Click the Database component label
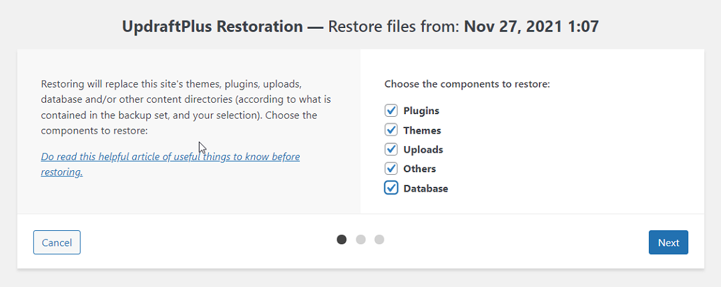Image resolution: width=721 pixels, height=287 pixels. click(x=426, y=188)
